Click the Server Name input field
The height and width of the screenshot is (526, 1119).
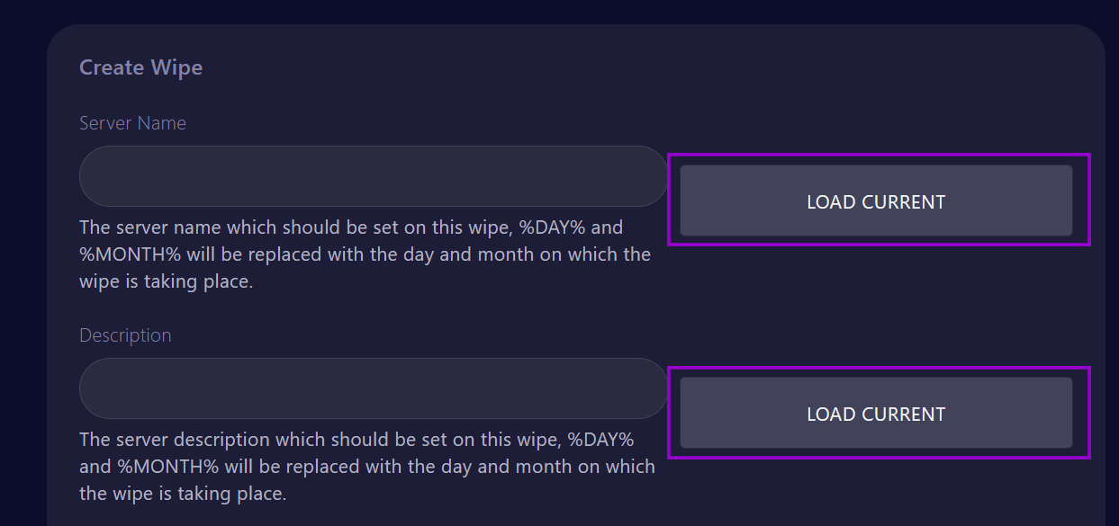point(374,176)
